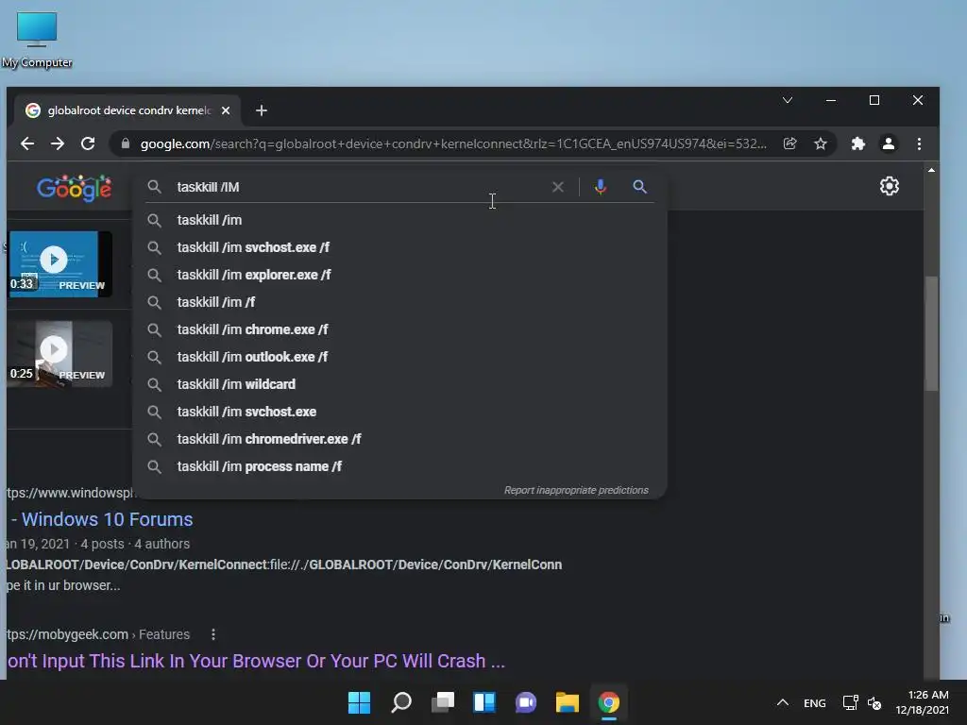This screenshot has height=725, width=967.
Task: Choose suggestion 'taskkill /im chromedriver.exe /f'
Action: coord(399,439)
